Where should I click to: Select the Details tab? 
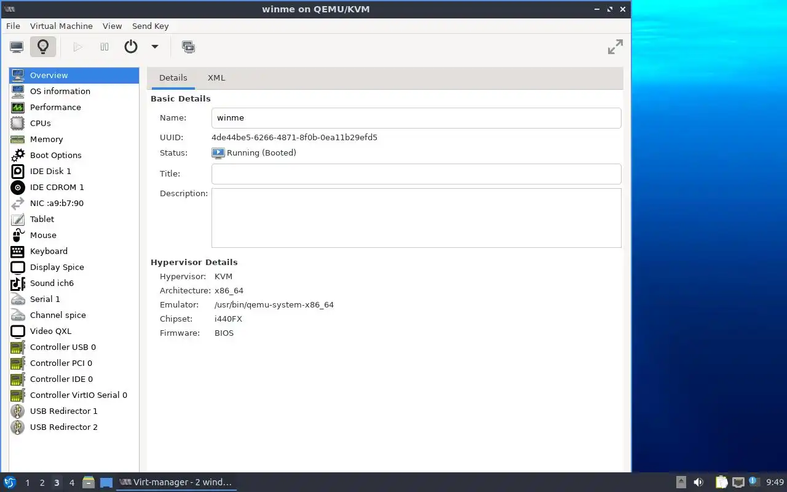pyautogui.click(x=173, y=77)
